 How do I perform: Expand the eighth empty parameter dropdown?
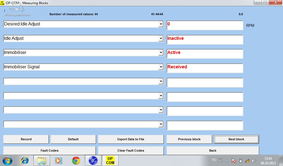161,124
